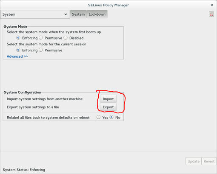Click the Import button

(x=108, y=99)
